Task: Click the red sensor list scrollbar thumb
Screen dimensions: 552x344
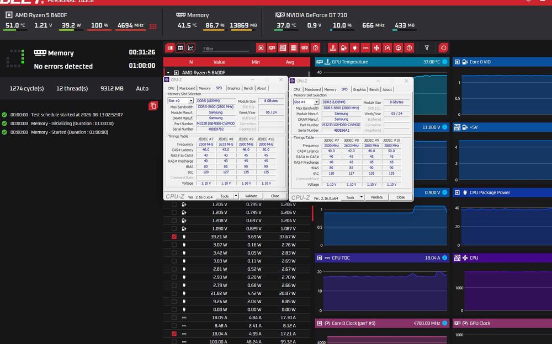Action: tap(312, 213)
